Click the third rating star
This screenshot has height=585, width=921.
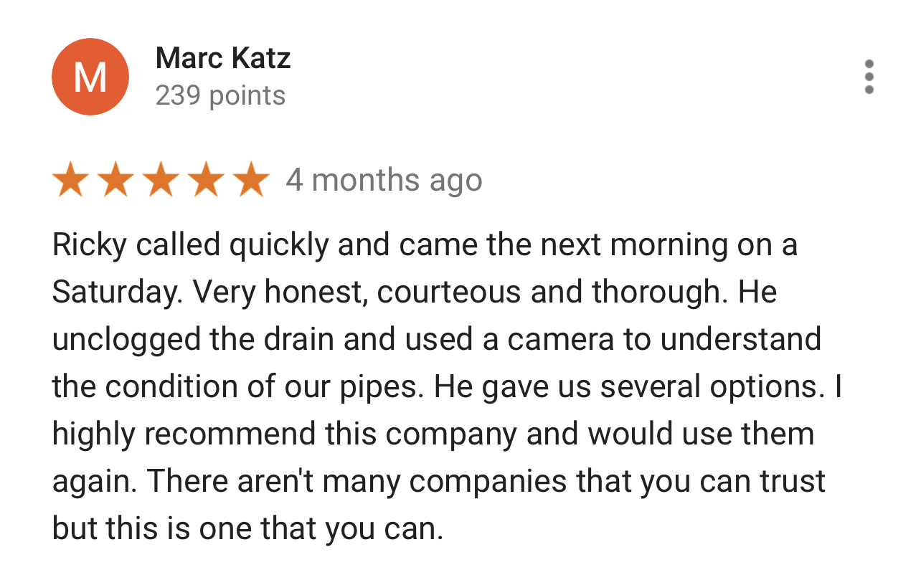coord(161,179)
